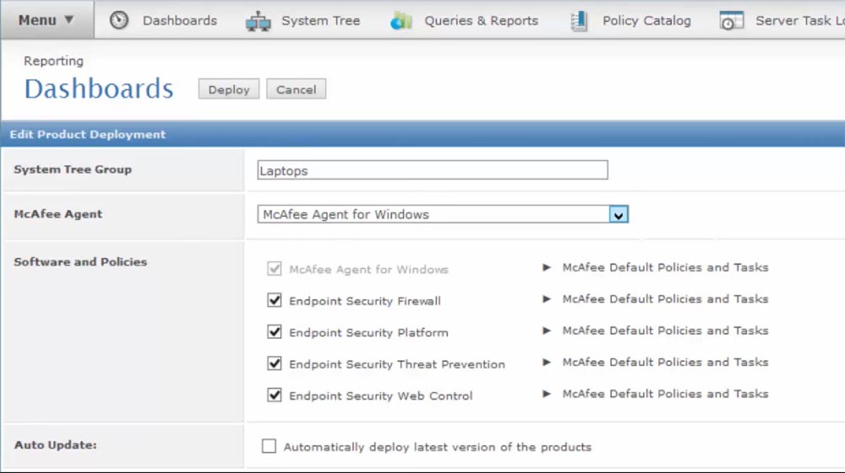Uncheck Endpoint Security Web Control checkbox

tap(275, 394)
